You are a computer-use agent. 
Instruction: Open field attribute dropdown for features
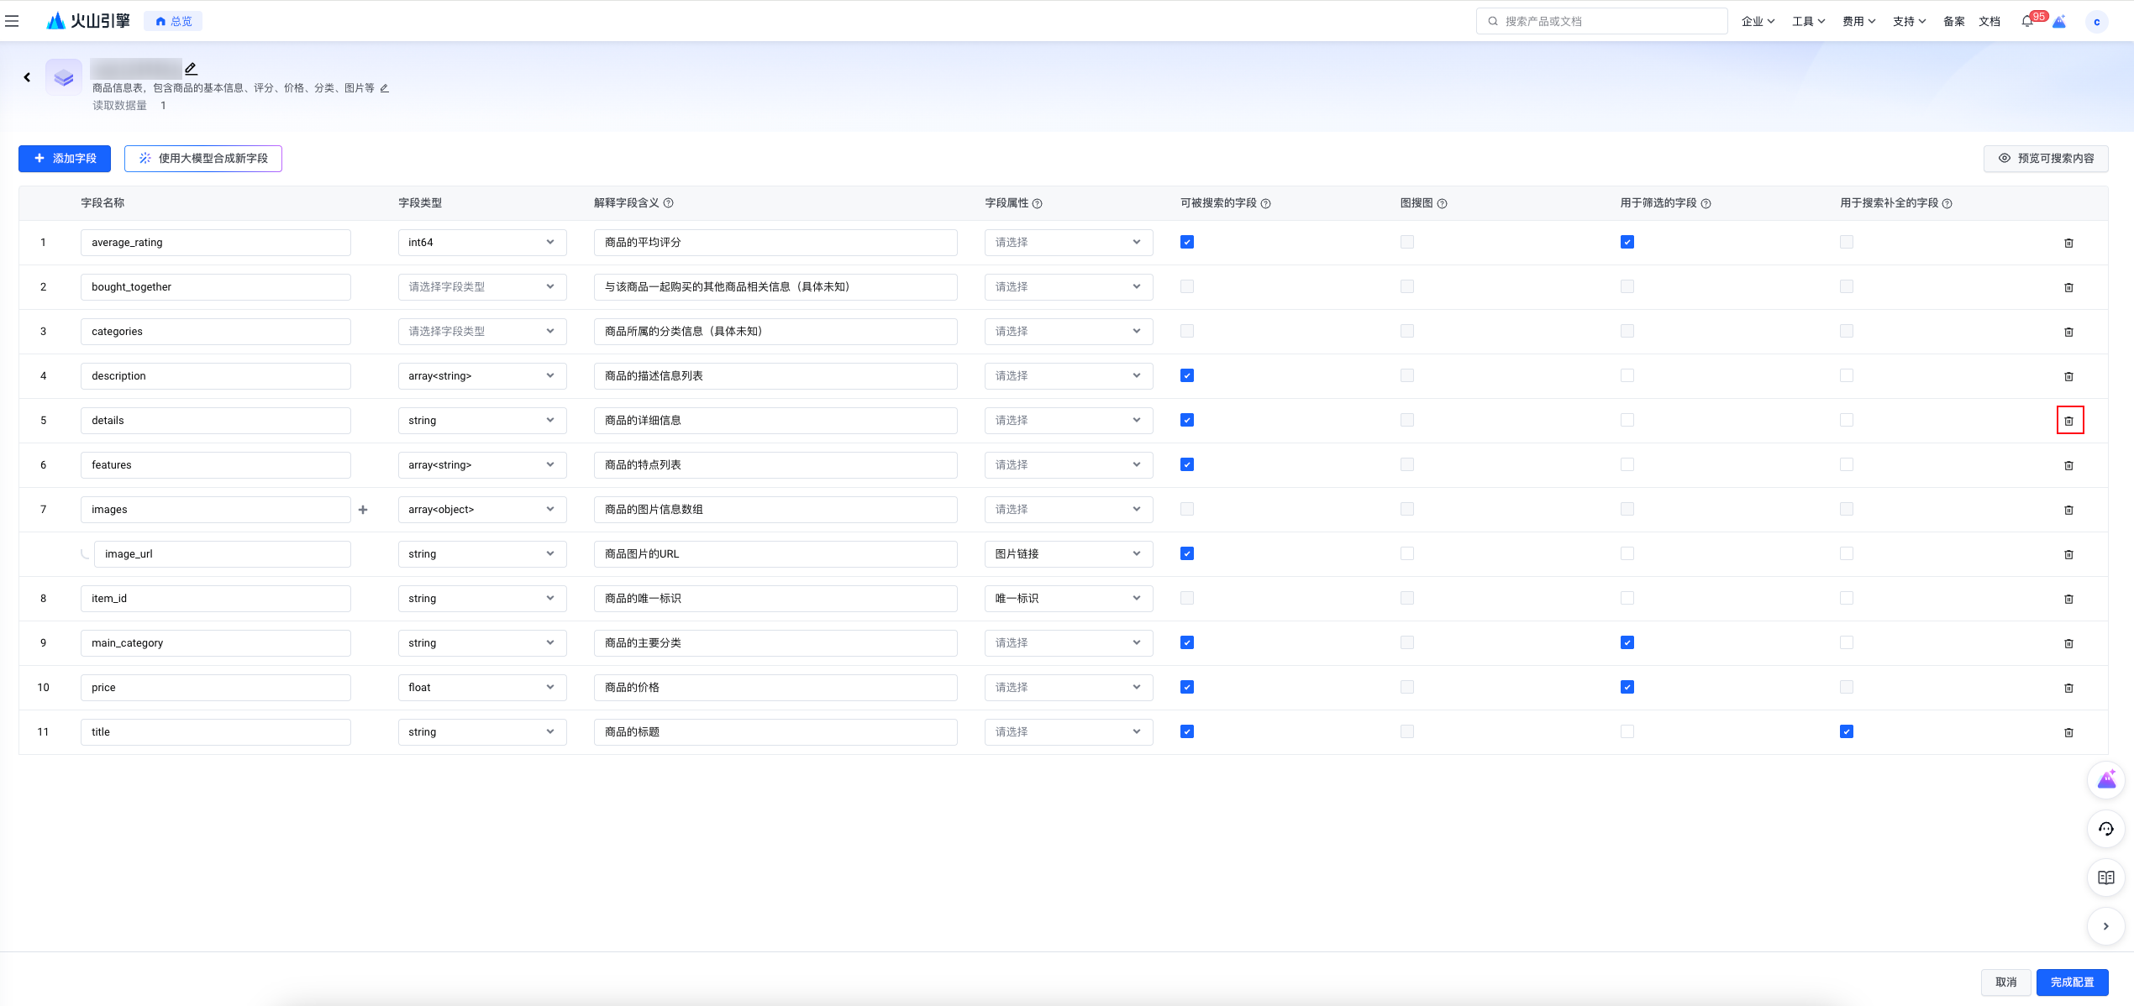pos(1069,465)
